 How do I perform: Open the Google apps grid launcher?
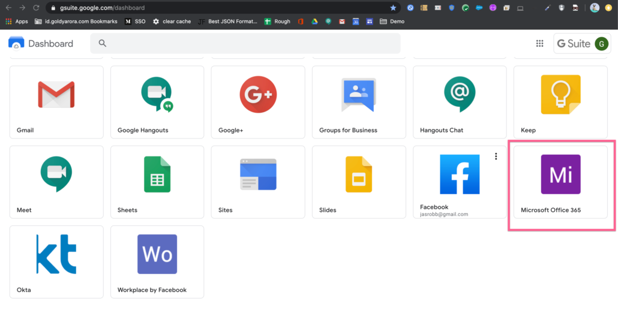click(539, 43)
